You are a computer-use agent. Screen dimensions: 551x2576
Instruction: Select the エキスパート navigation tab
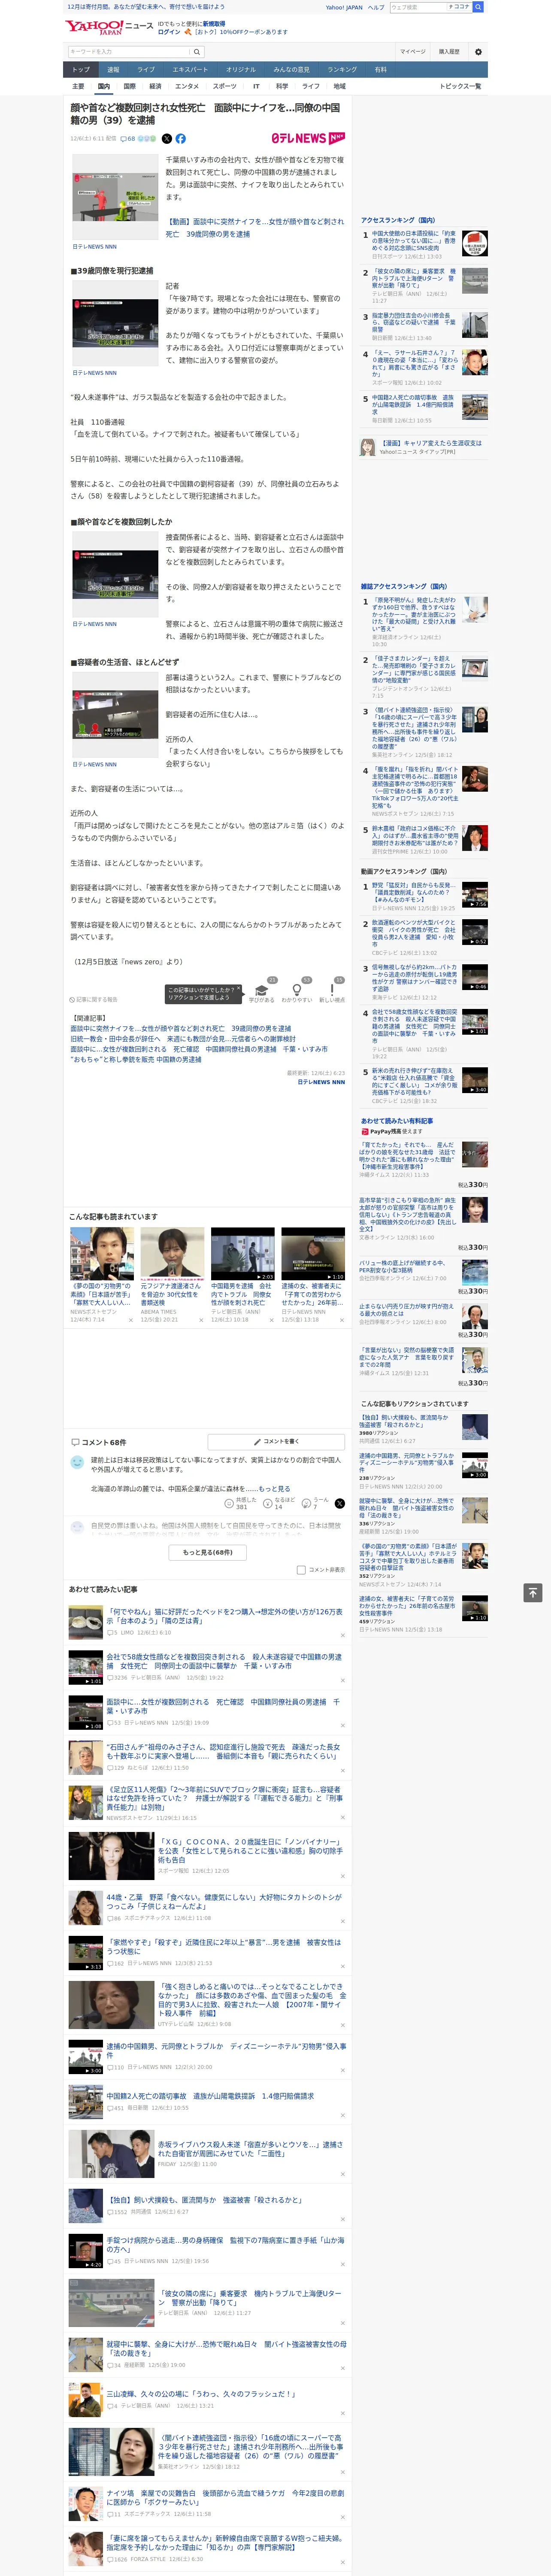(190, 70)
